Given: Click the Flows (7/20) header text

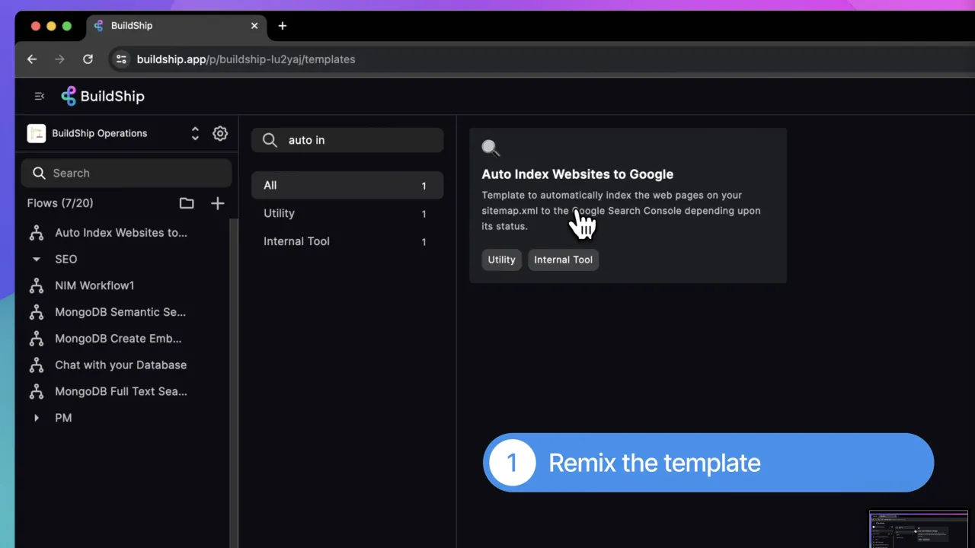Looking at the screenshot, I should (x=60, y=203).
